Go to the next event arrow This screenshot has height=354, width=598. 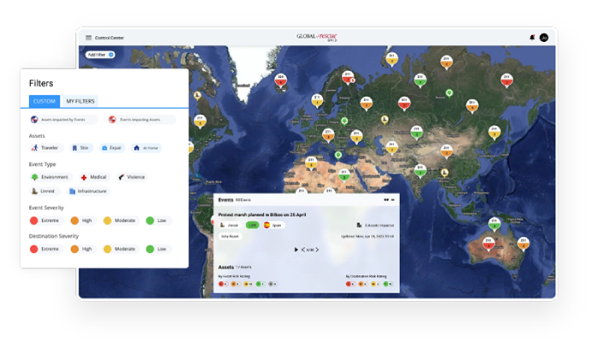(x=317, y=250)
